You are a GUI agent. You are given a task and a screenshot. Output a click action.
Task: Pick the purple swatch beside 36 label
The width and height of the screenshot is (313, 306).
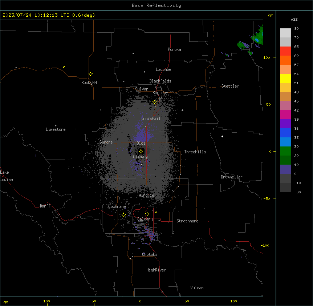click(285, 124)
